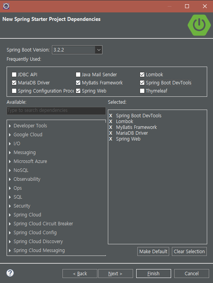Check the Java Mail Sender option
The image size is (213, 283).
[x=78, y=75]
